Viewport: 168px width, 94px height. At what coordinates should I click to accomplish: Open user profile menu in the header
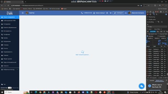tap(136, 13)
